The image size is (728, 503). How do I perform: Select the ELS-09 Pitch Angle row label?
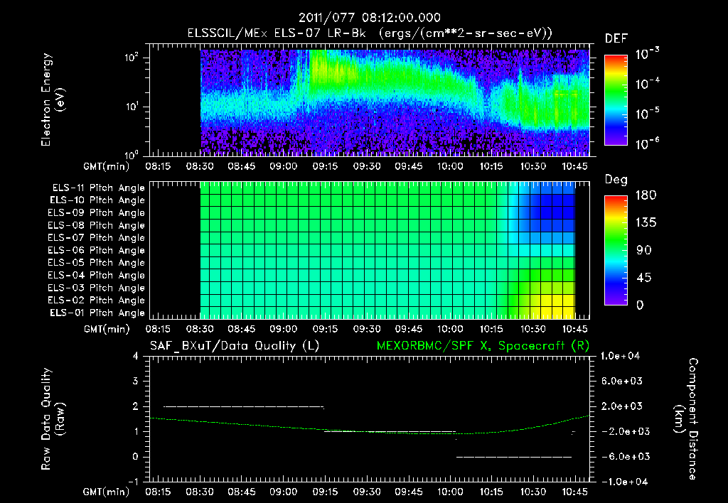(x=97, y=213)
